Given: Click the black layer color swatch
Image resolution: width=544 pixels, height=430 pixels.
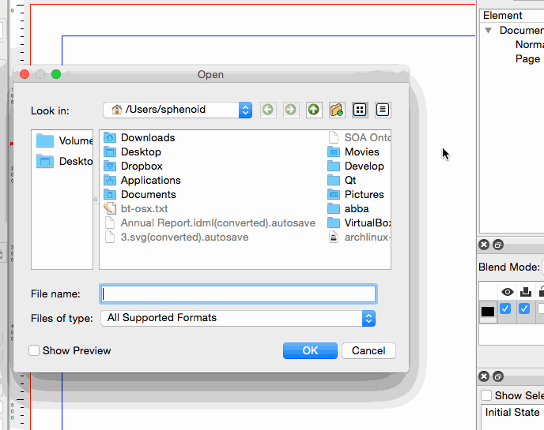Looking at the screenshot, I should click(488, 311).
